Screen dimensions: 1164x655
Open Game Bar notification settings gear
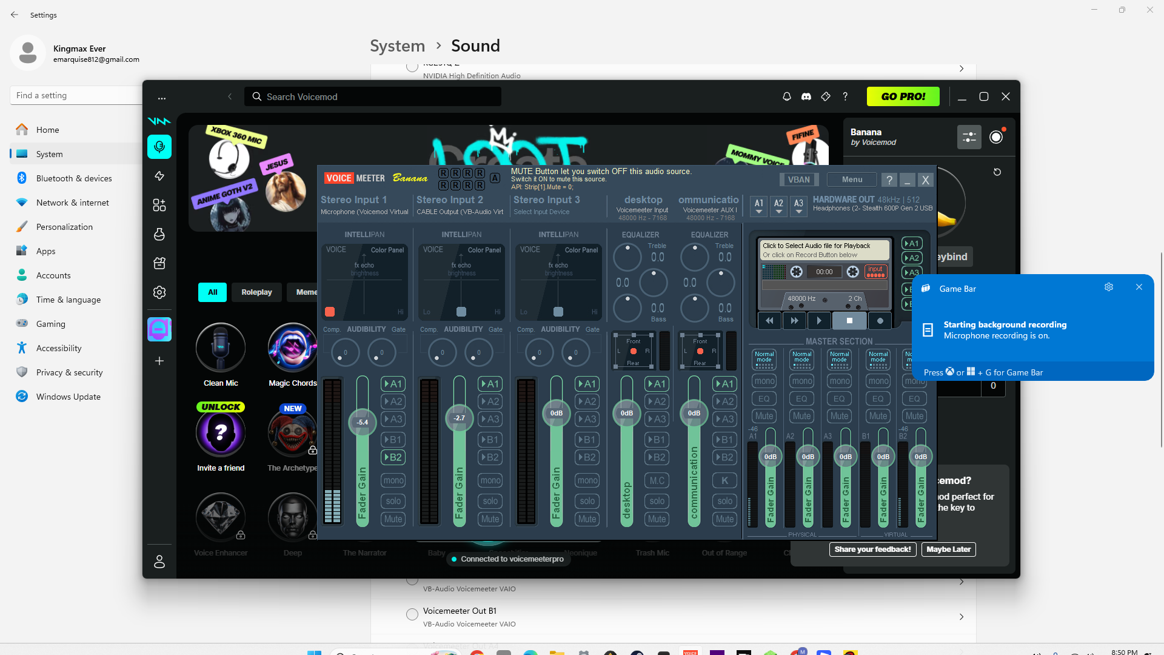(x=1109, y=287)
